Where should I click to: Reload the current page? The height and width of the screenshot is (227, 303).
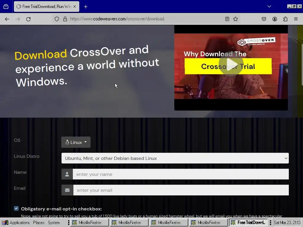pos(28,19)
